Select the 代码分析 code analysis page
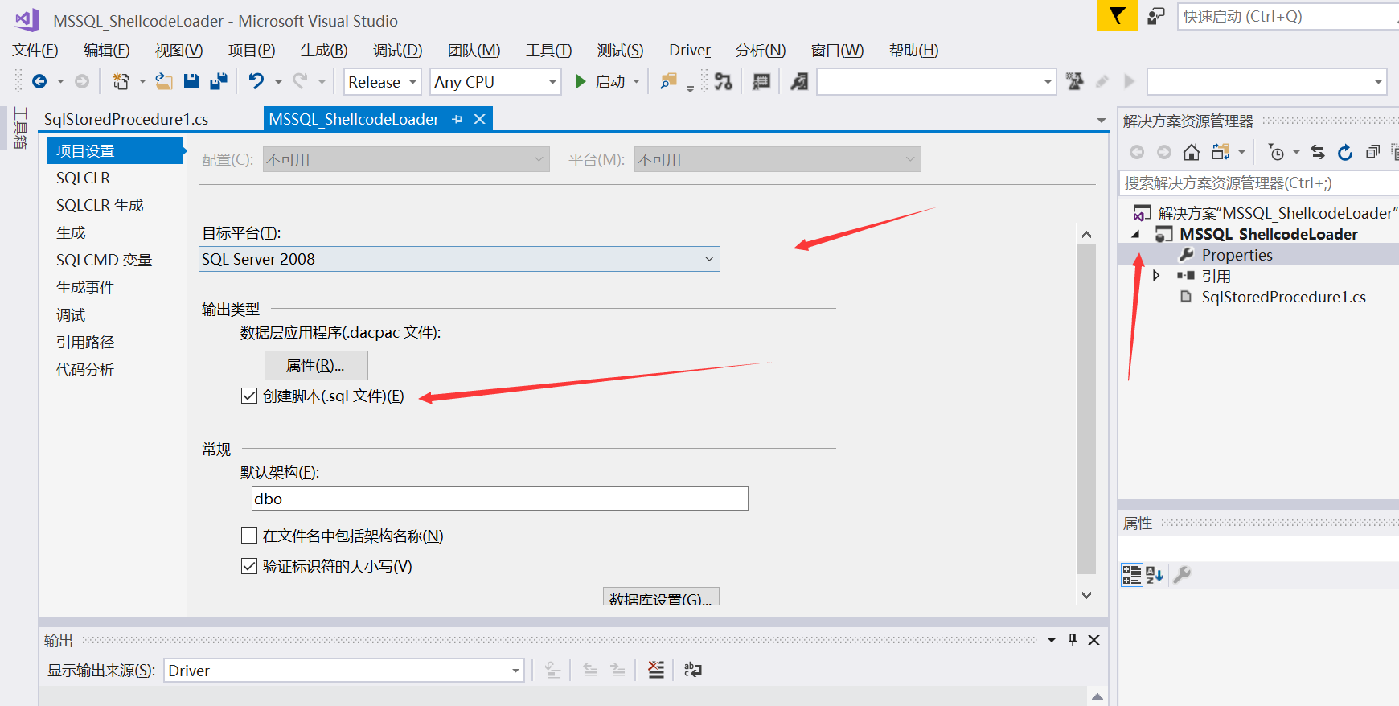Screen dimensions: 1399x706 [85, 369]
